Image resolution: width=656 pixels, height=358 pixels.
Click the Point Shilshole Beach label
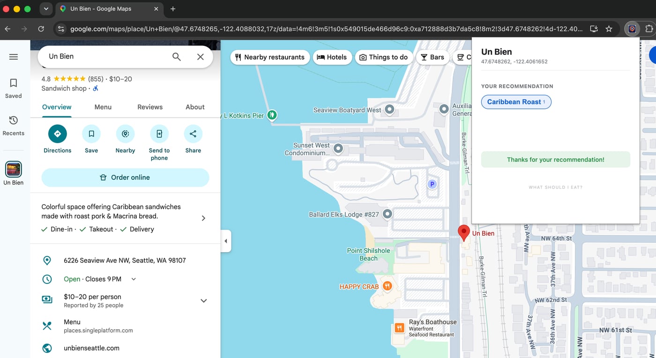click(368, 254)
